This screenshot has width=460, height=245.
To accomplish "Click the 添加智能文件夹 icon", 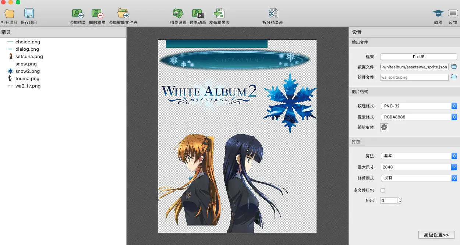I will (123, 14).
